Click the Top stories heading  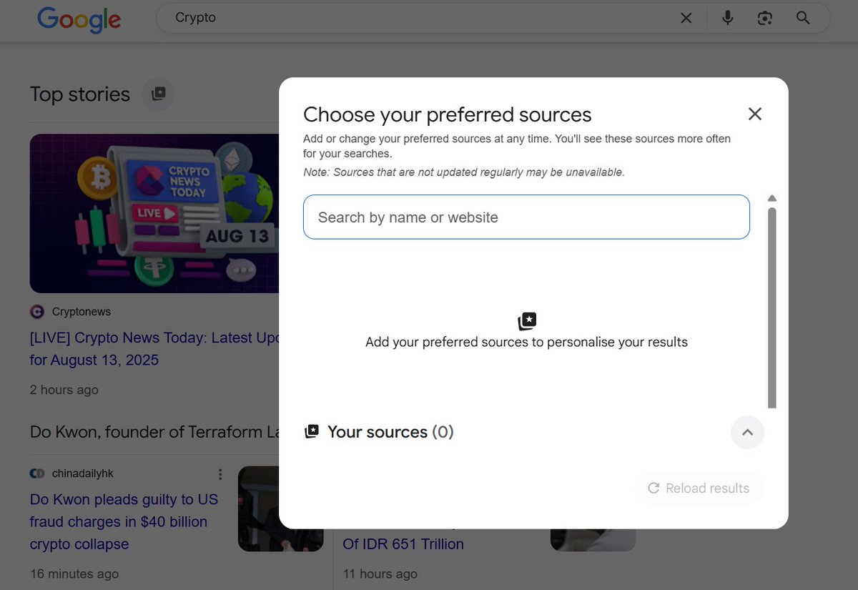[80, 94]
